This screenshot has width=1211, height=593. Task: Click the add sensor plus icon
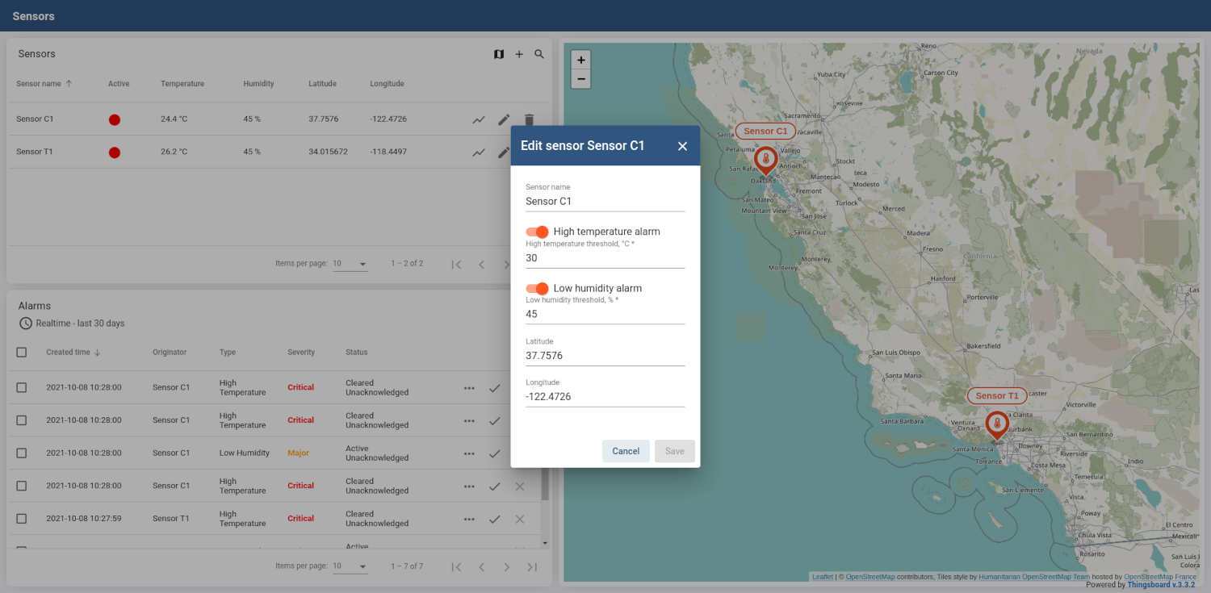519,54
